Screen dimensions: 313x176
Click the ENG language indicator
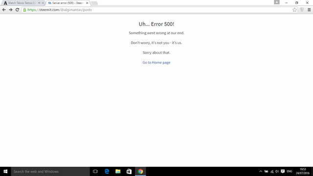pos(290,172)
